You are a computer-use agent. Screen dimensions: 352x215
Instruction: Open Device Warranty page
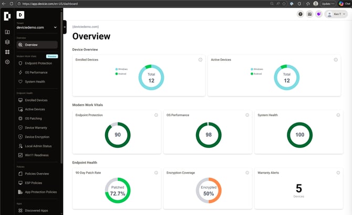[37, 128]
